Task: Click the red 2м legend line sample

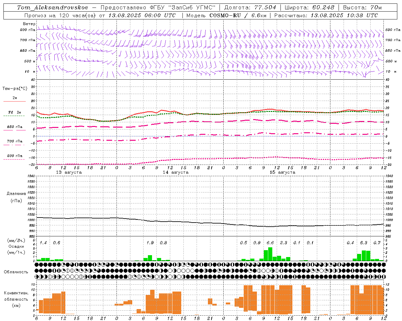Action: pos(15,102)
